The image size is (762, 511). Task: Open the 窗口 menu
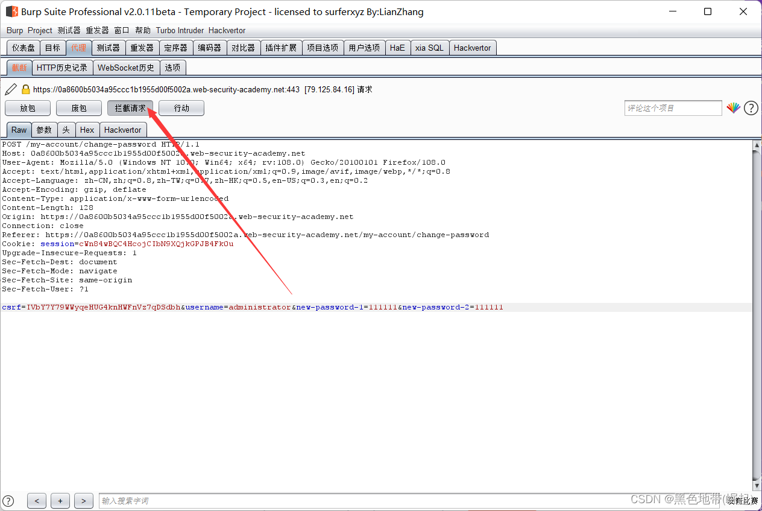pos(122,30)
